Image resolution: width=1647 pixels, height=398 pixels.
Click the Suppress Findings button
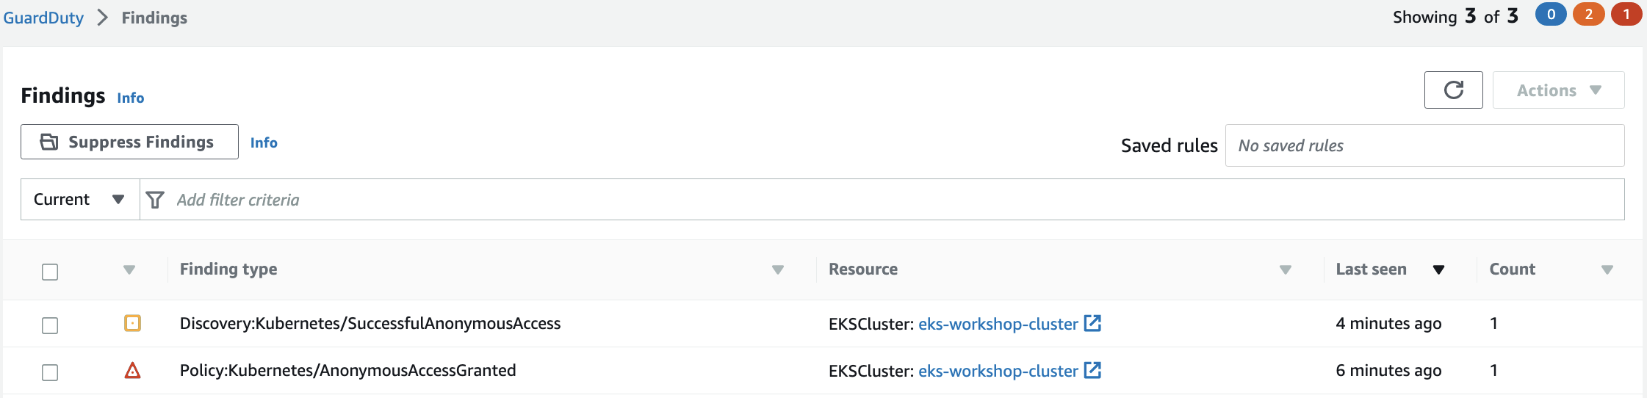click(x=129, y=142)
